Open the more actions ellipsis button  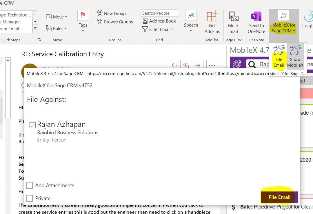[x=212, y=65]
